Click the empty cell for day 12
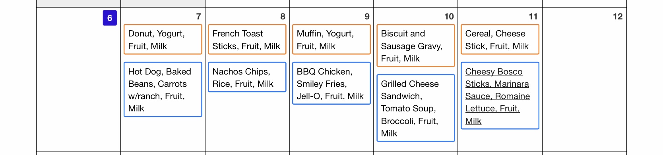663x155 pixels. point(584,87)
